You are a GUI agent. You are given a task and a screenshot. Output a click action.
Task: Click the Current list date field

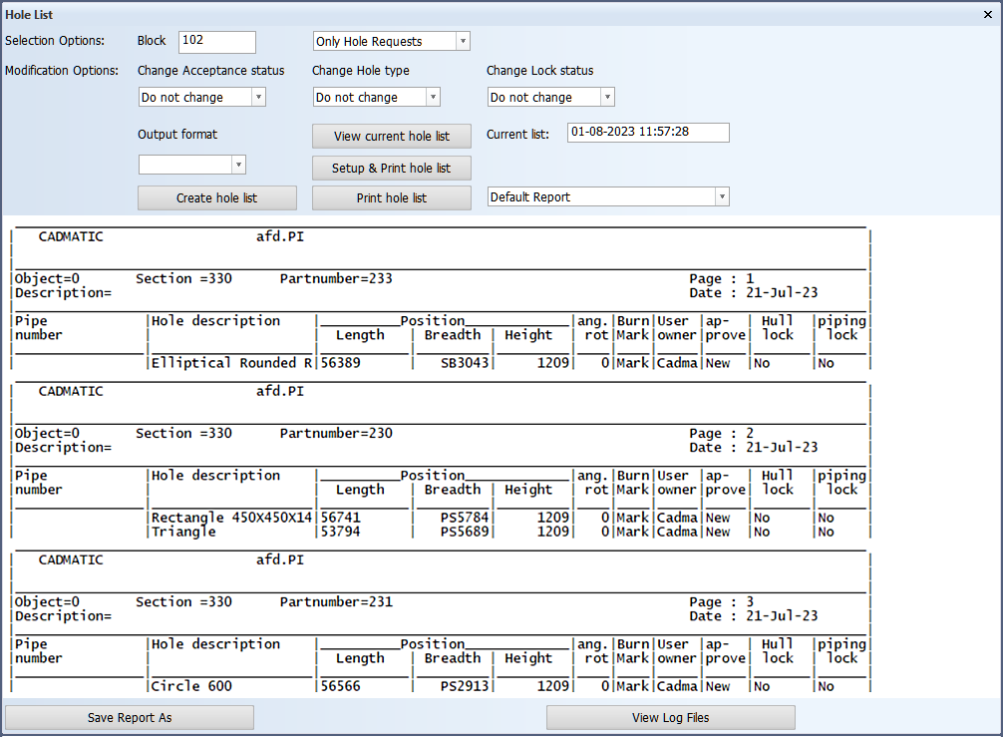coord(648,132)
